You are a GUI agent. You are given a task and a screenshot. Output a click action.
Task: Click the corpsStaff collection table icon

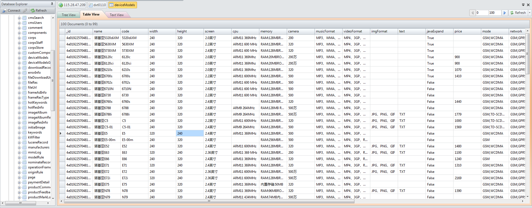pyautogui.click(x=24, y=43)
